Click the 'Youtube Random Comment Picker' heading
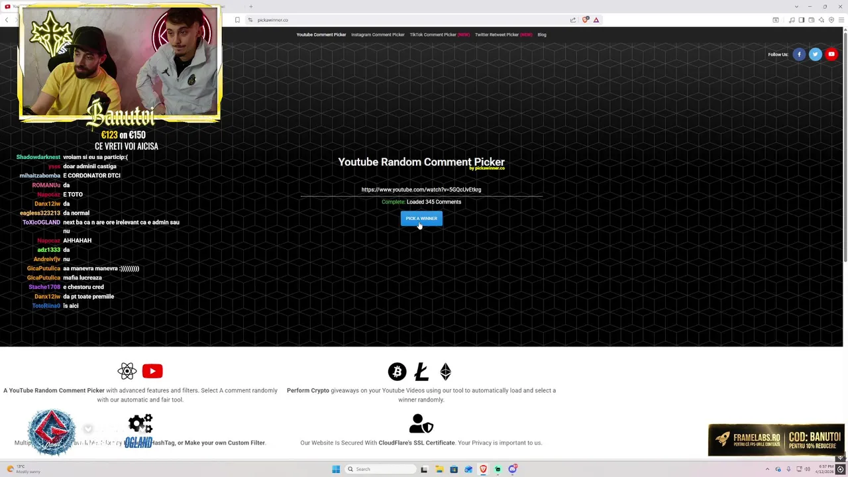The image size is (848, 477). [421, 162]
